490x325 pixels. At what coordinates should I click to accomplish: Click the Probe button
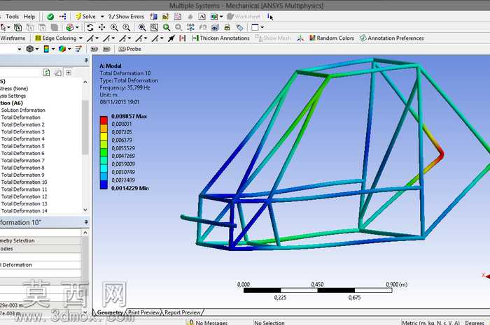(x=130, y=49)
